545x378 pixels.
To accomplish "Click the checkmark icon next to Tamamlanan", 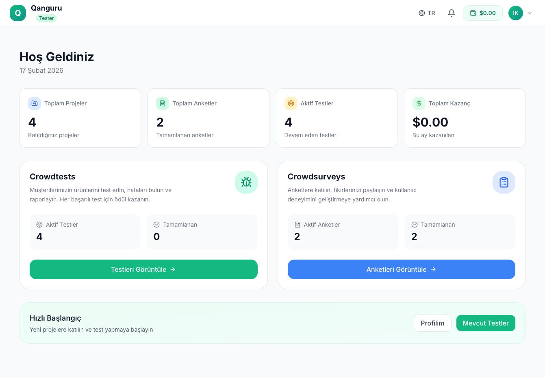I will [x=156, y=224].
